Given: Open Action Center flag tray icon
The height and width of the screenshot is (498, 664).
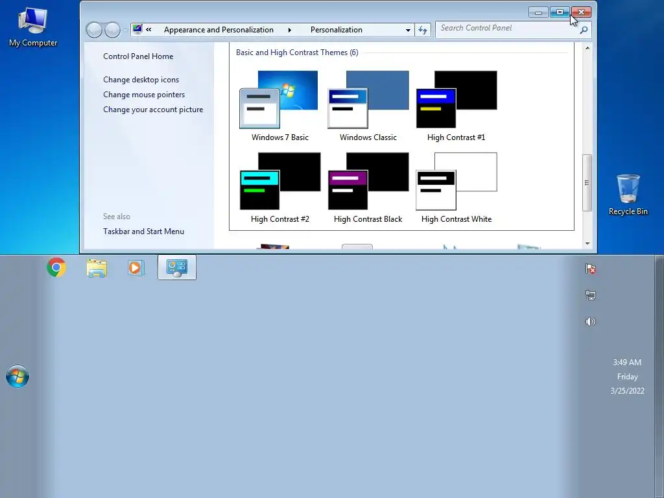Looking at the screenshot, I should (590, 268).
